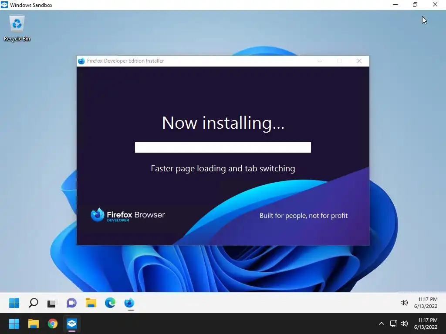Viewport: 446px width, 334px height.
Task: Click the sandbox volume icon
Action: click(x=404, y=303)
